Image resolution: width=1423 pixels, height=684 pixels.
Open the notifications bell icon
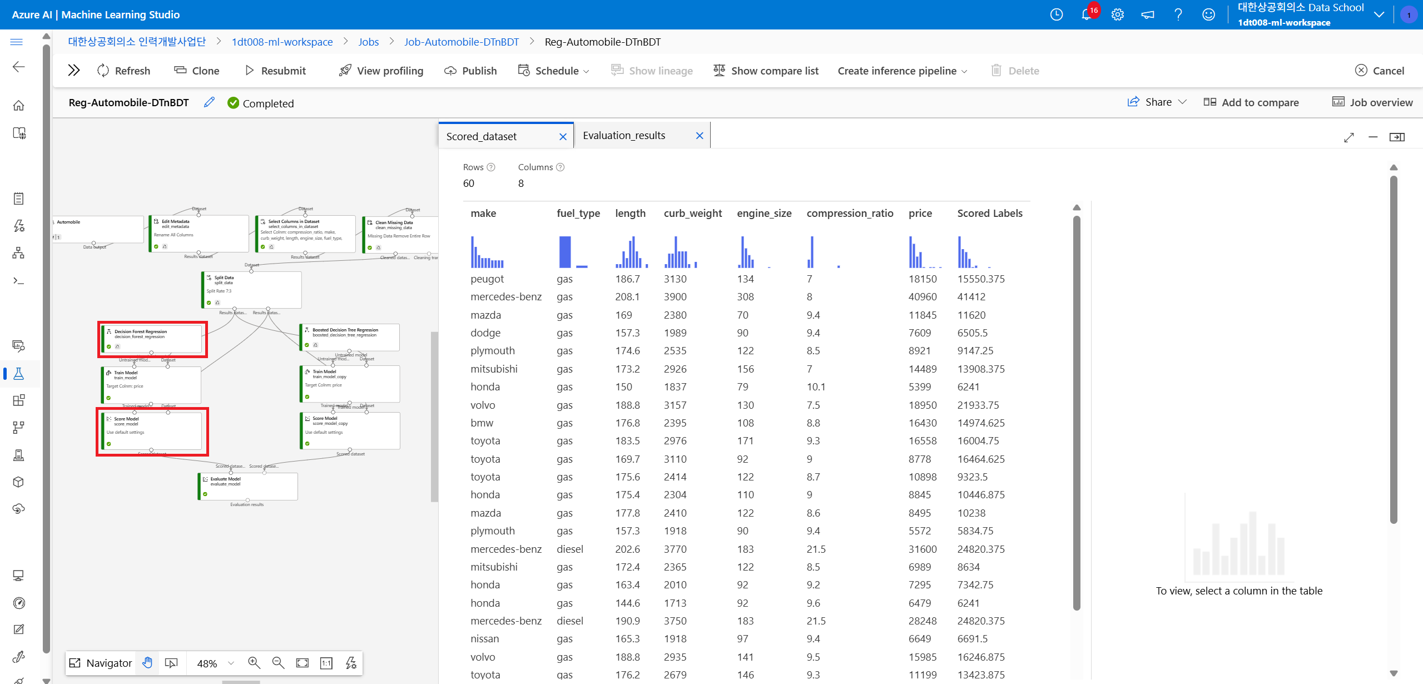1085,14
